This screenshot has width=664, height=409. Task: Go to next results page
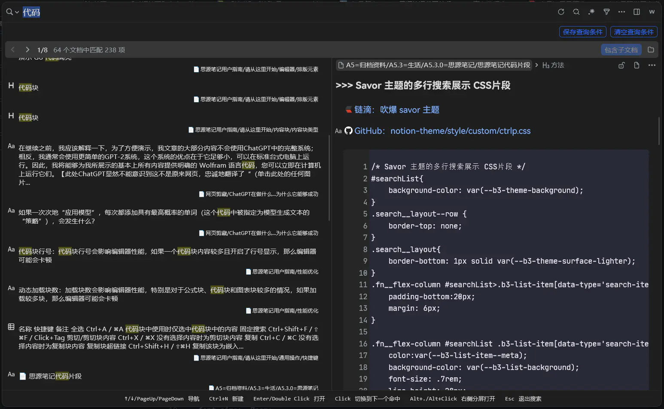pos(27,50)
